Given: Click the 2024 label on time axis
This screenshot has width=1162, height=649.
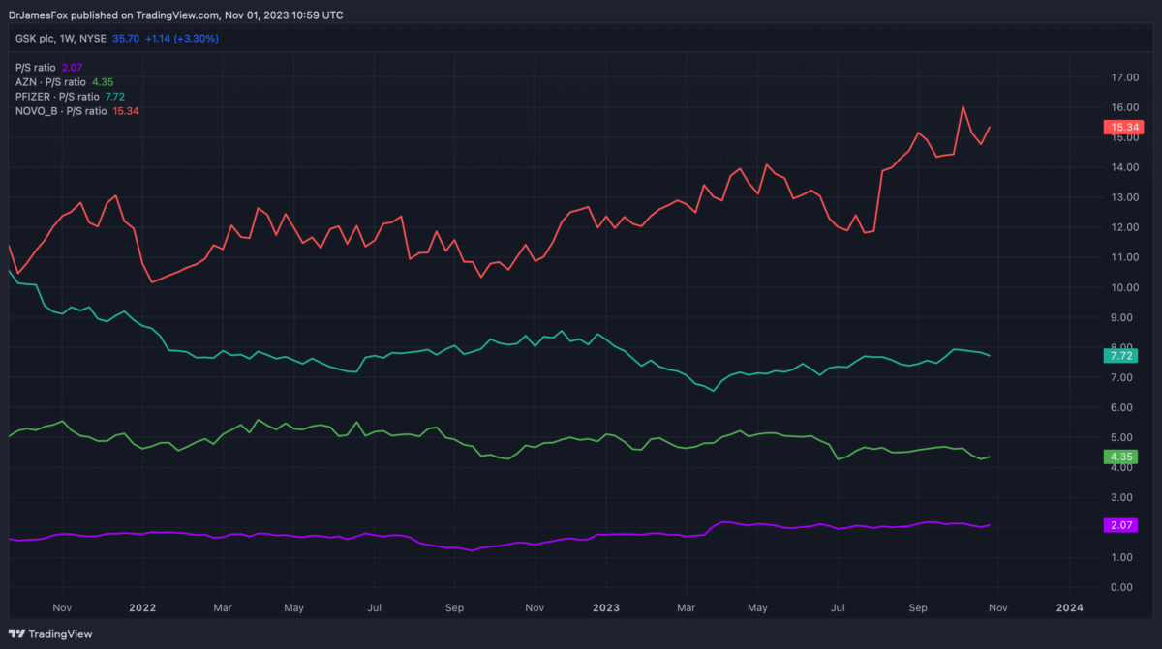Looking at the screenshot, I should click(x=1069, y=607).
